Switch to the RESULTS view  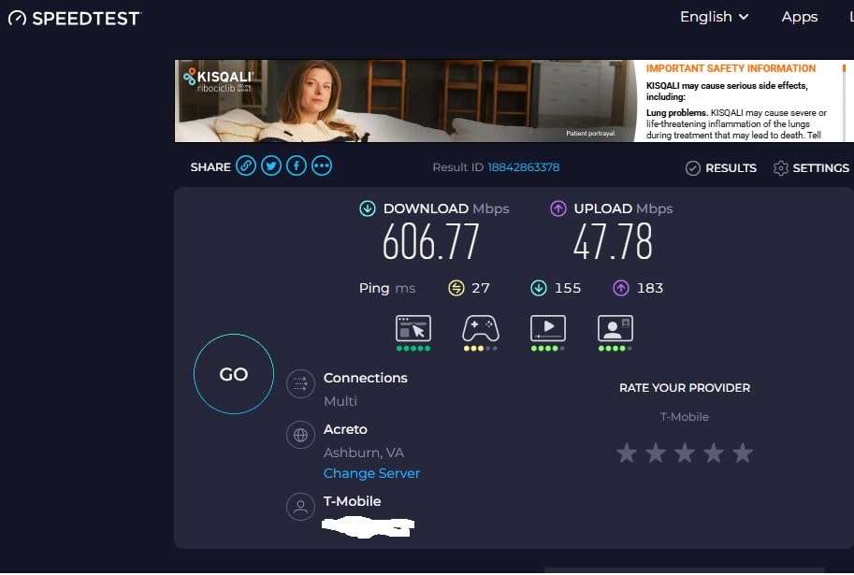[x=721, y=168]
